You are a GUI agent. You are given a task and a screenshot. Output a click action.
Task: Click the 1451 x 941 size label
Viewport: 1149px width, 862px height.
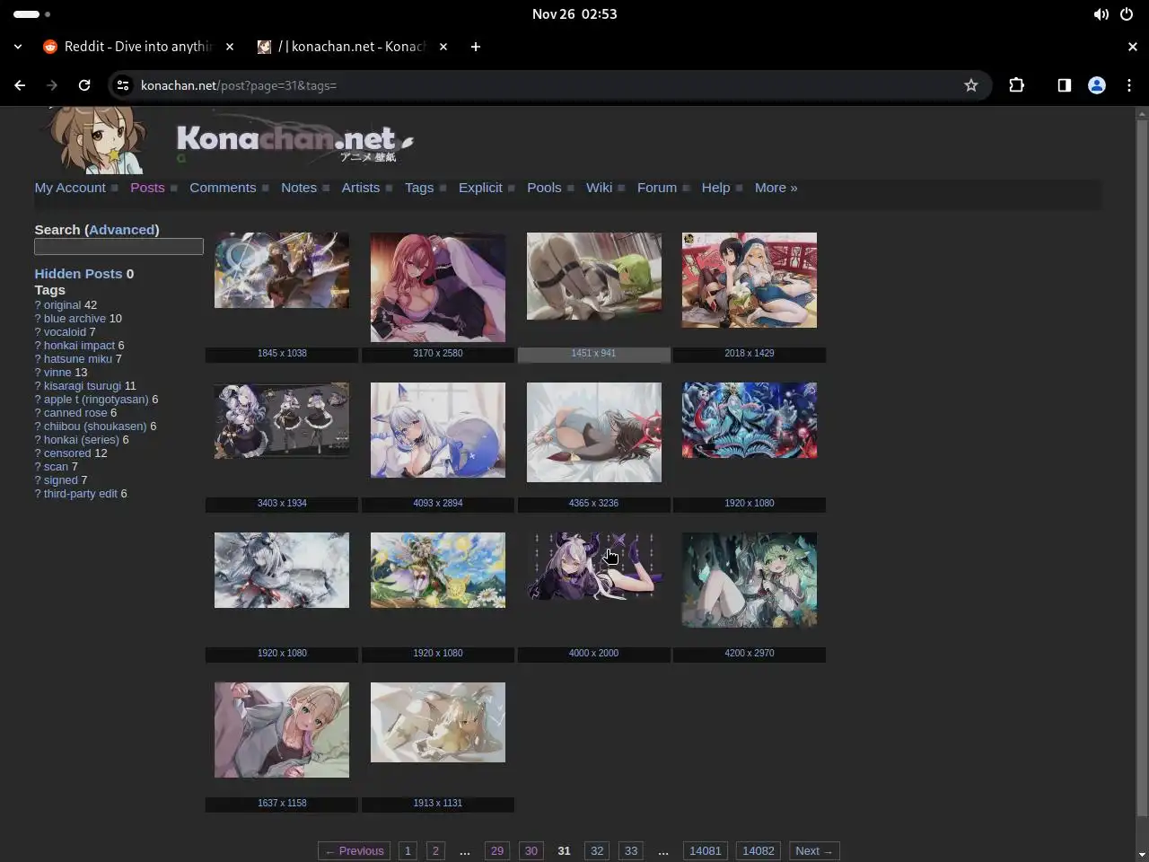593,354
